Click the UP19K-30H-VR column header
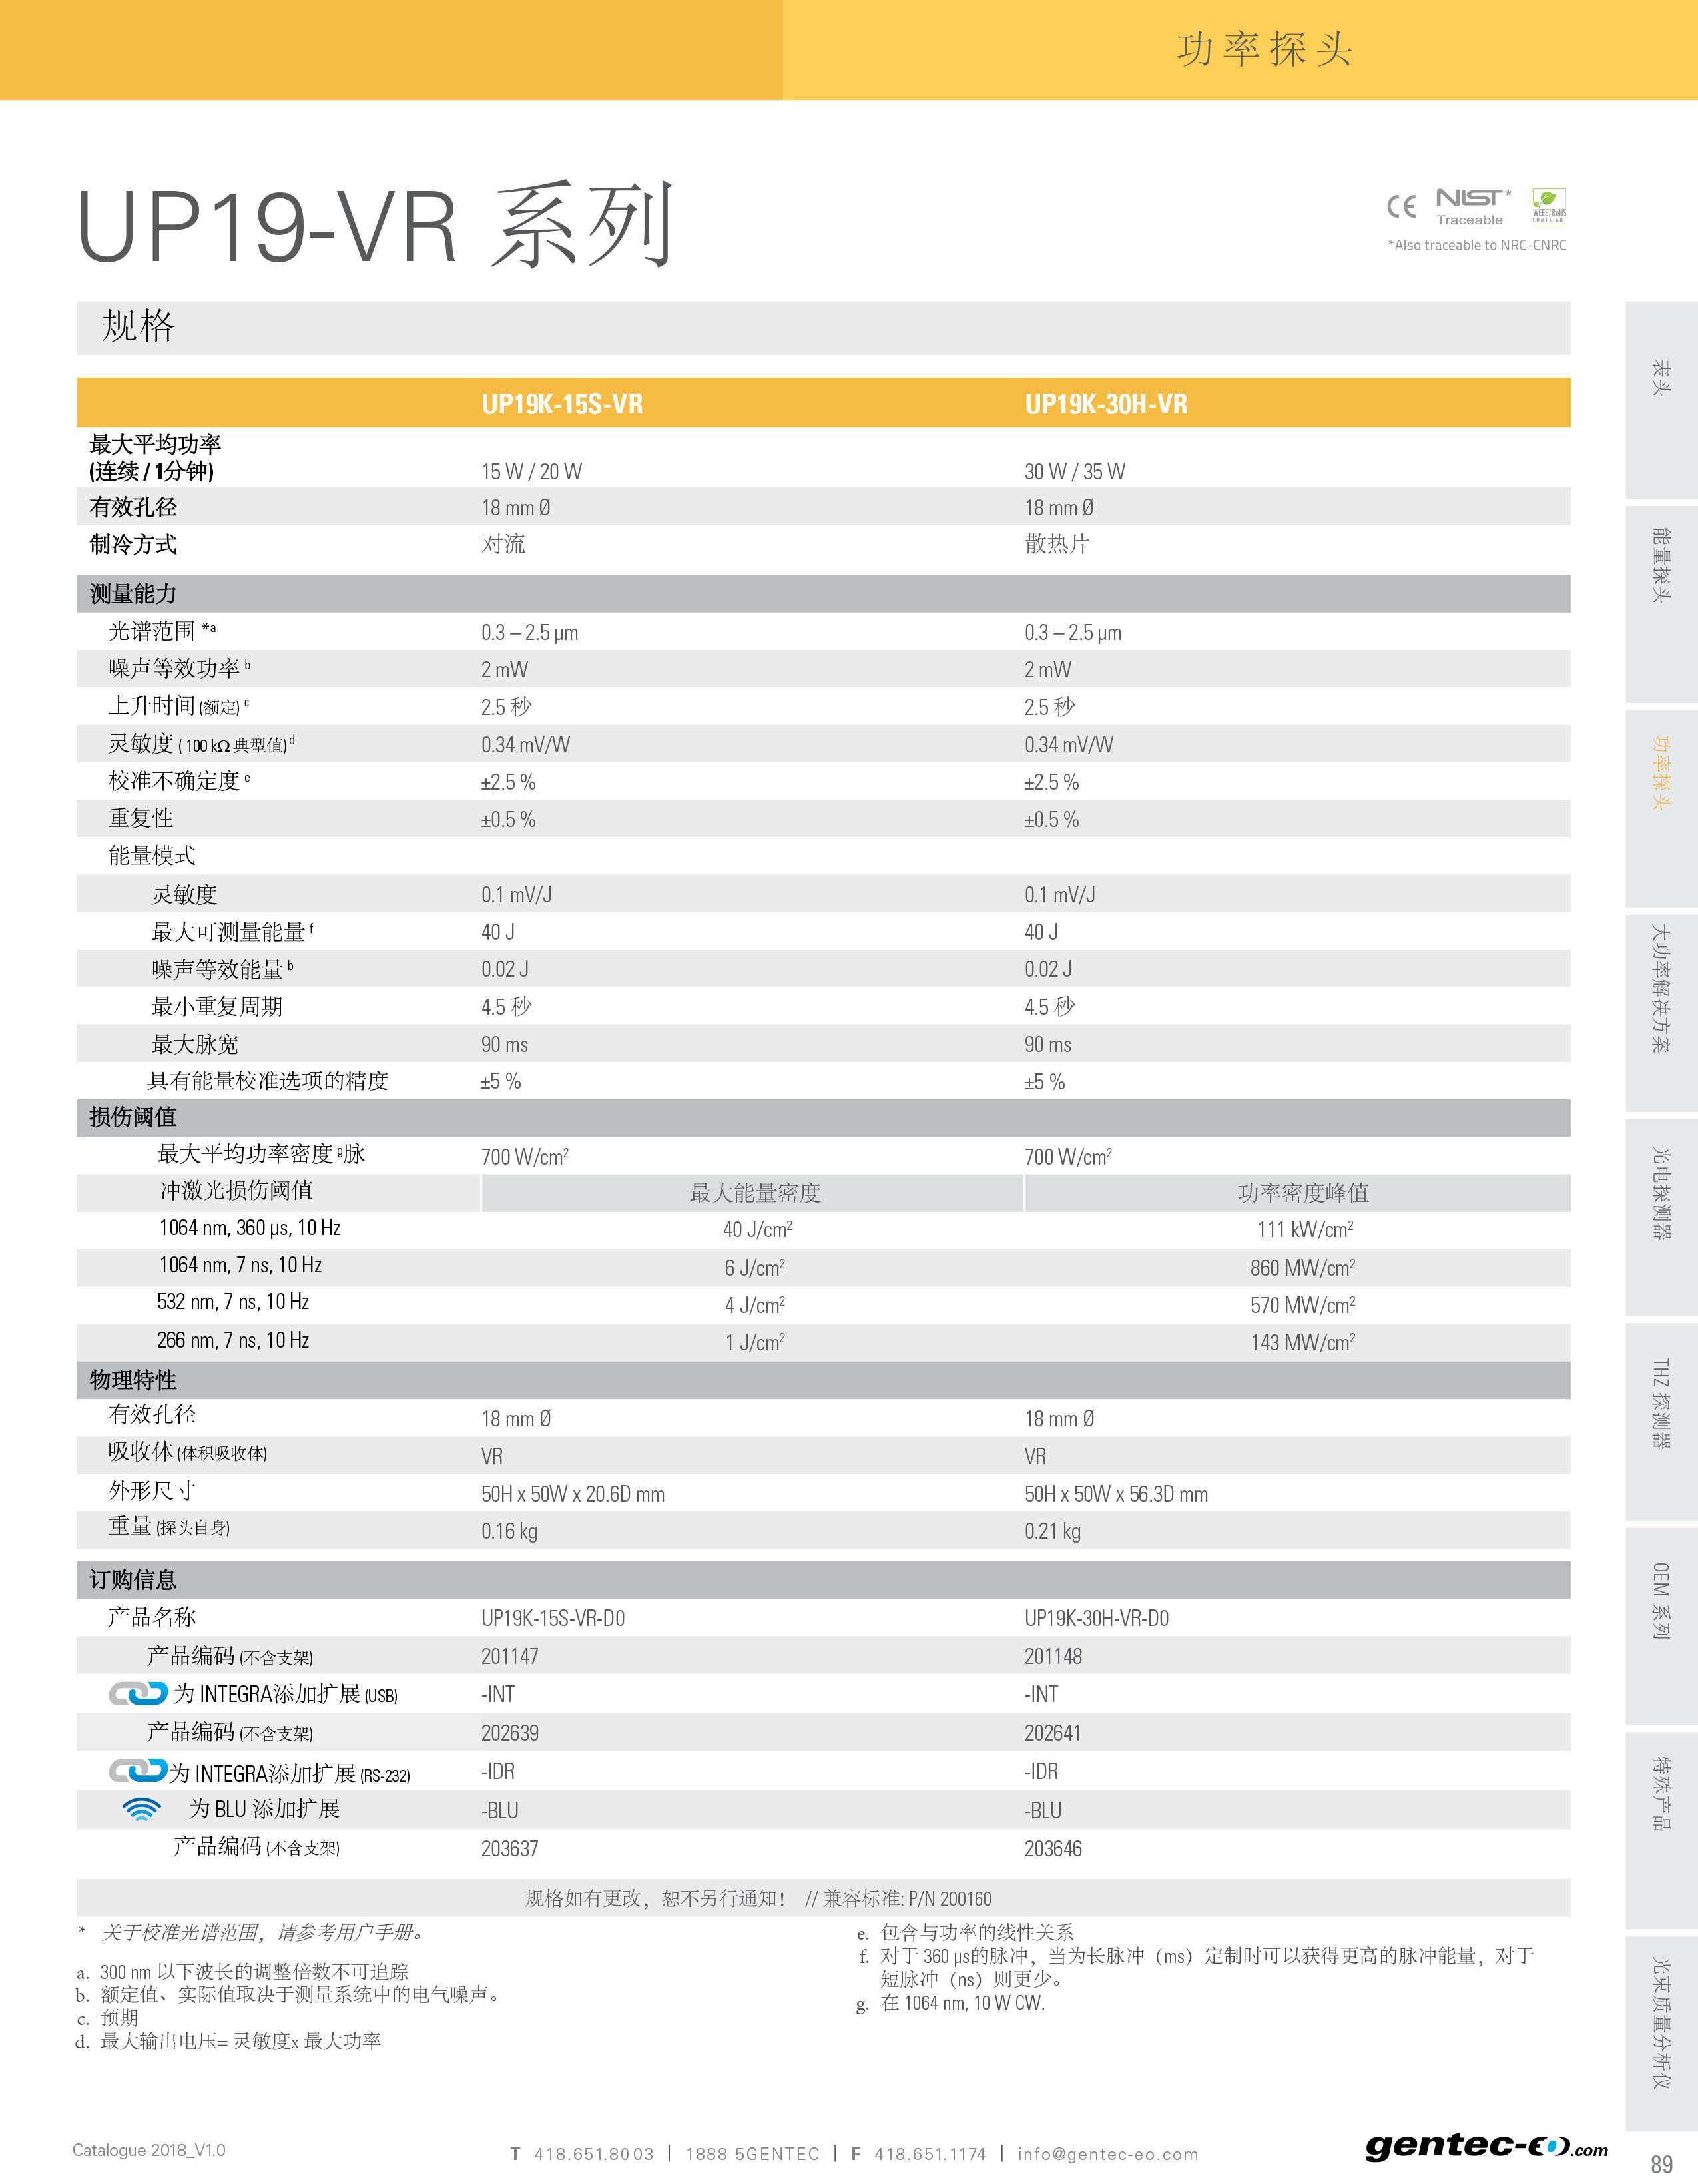 point(1106,404)
